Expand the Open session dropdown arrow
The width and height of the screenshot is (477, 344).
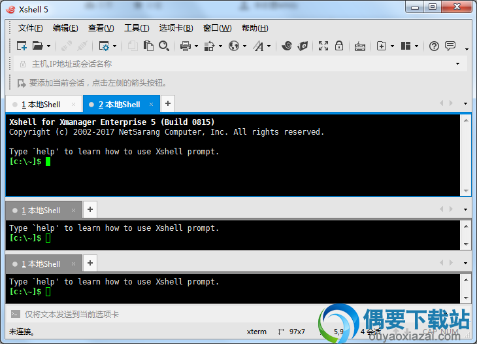coord(48,46)
